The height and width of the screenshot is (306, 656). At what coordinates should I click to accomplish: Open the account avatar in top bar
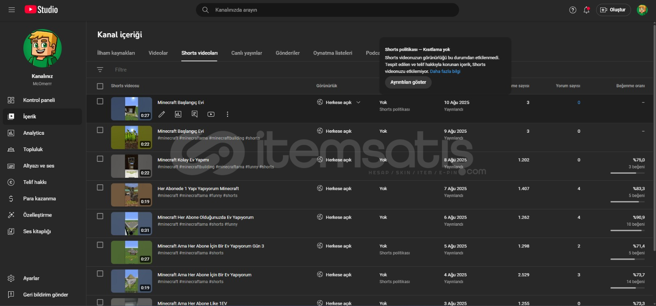point(642,10)
